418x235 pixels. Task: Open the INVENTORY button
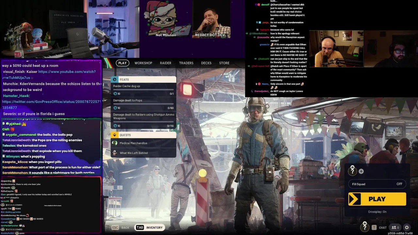click(x=149, y=227)
